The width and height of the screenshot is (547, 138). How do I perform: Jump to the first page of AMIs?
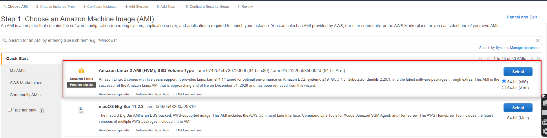point(481,58)
